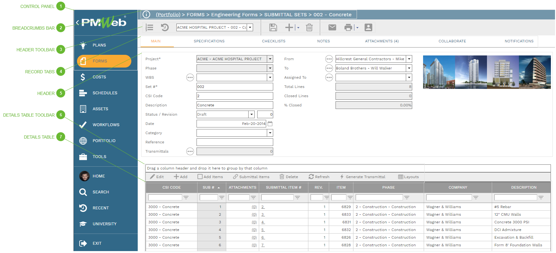This screenshot has height=253, width=556.
Task: Open the Category dropdown
Action: [270, 133]
